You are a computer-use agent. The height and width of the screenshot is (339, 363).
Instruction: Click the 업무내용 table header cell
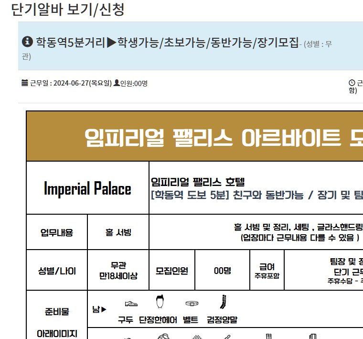[57, 233]
